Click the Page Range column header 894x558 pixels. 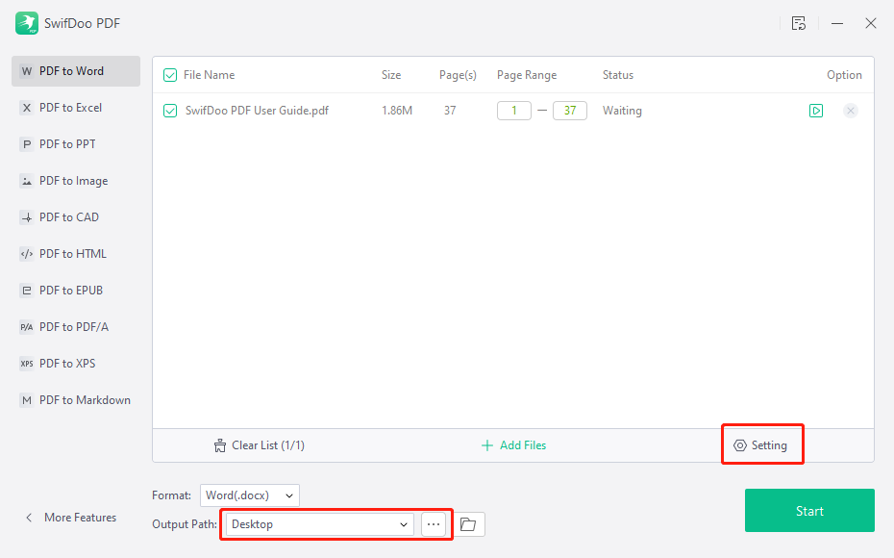point(527,75)
